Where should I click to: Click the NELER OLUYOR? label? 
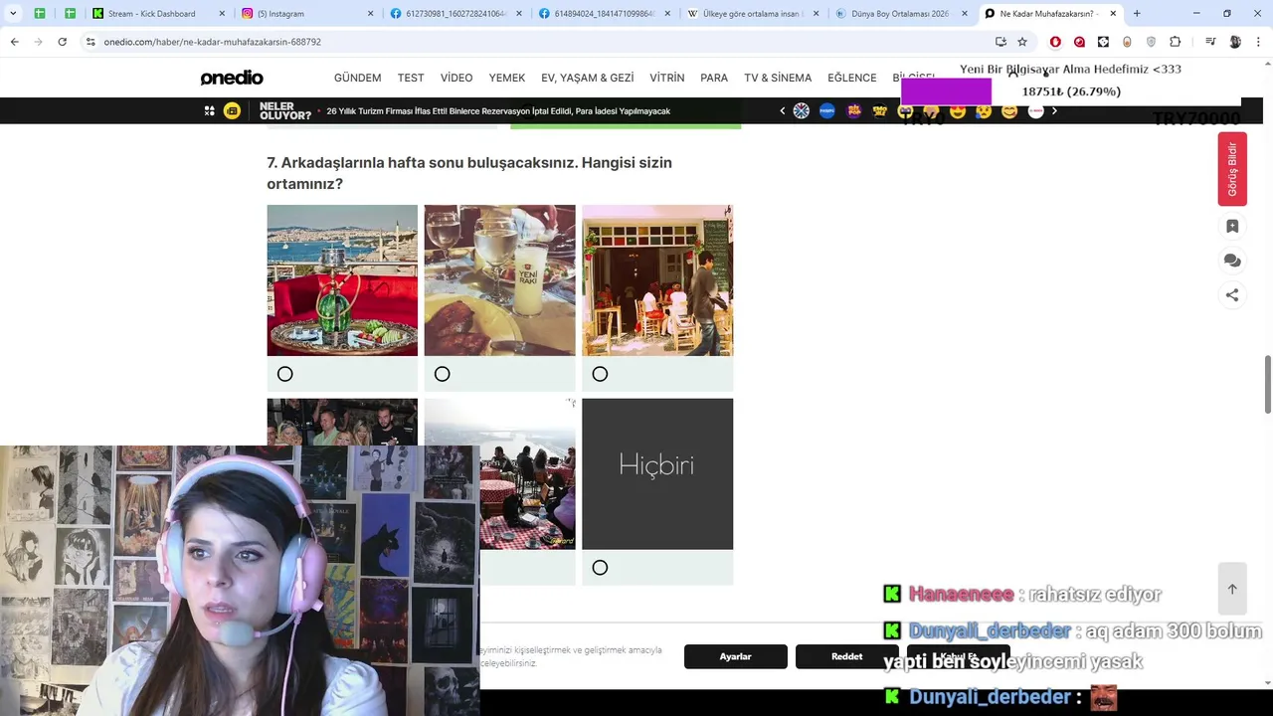coord(285,111)
